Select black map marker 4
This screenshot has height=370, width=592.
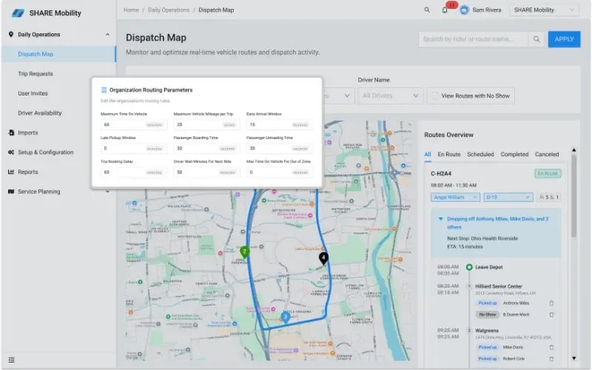pyautogui.click(x=323, y=258)
